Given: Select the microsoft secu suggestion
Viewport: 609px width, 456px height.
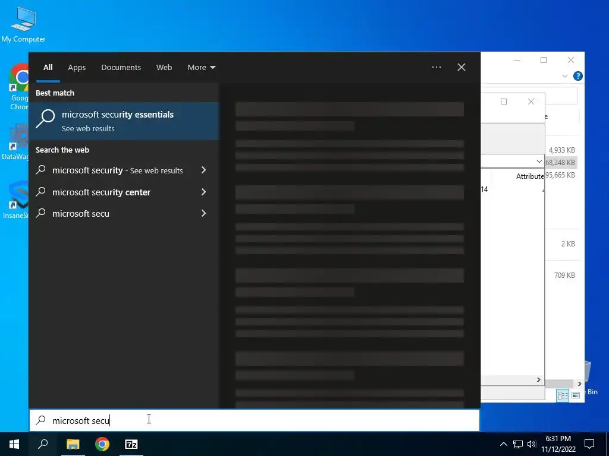Looking at the screenshot, I should pos(81,214).
